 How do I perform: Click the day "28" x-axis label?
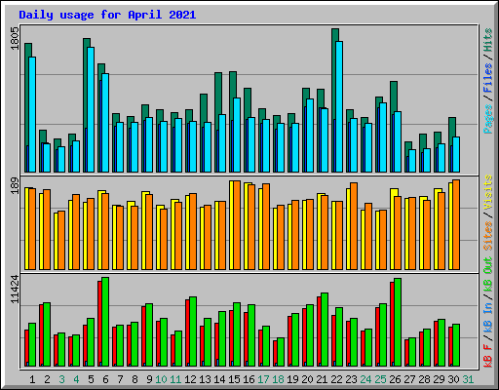tap(424, 379)
